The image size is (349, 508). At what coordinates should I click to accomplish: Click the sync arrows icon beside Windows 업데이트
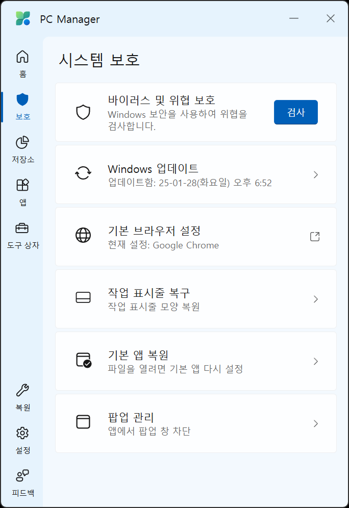(x=83, y=173)
